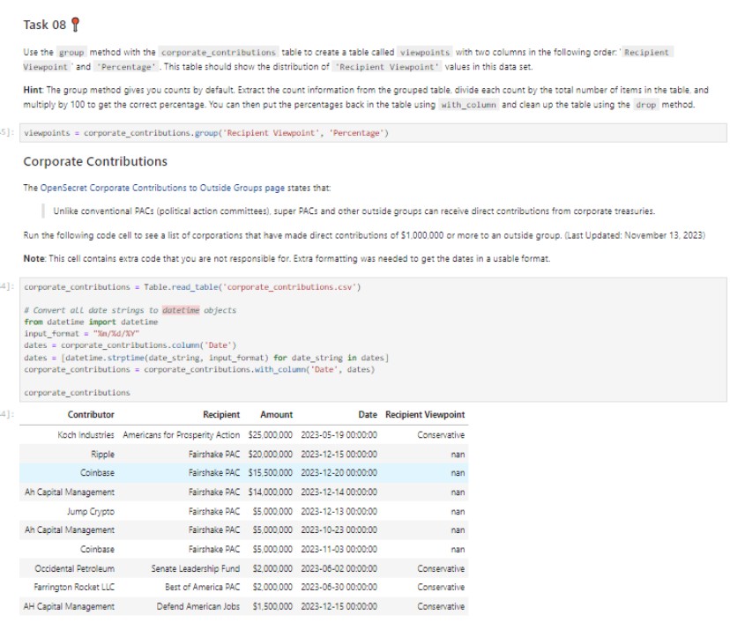Click the highlighted datetime word in the code comment
Screen dimensions: 730x622
pyautogui.click(x=181, y=310)
